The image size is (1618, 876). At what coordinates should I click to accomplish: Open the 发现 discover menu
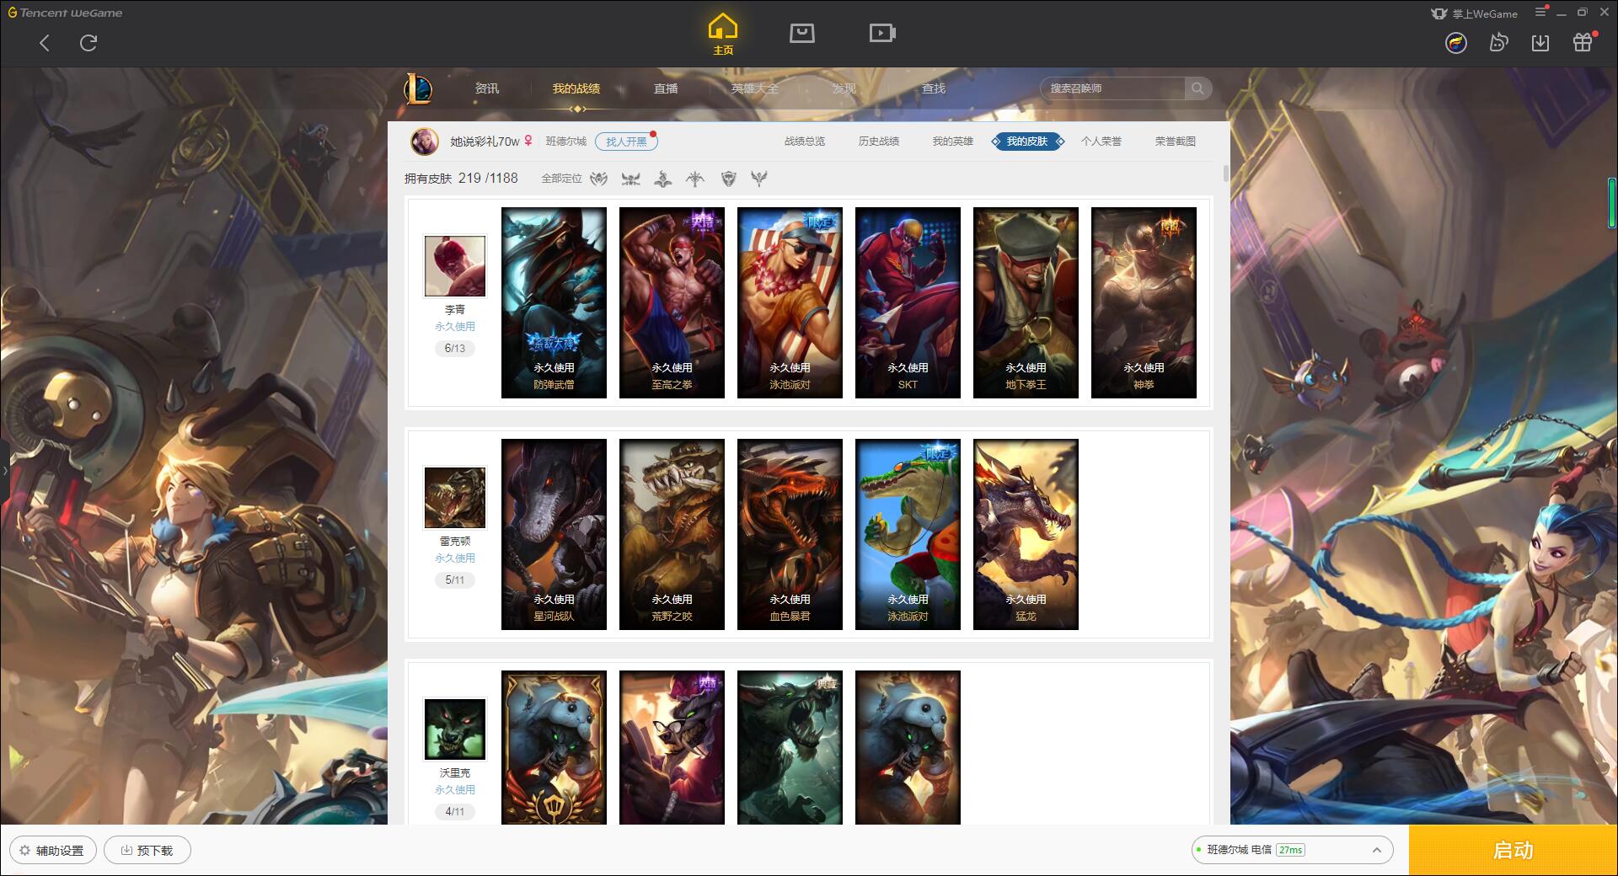point(844,88)
